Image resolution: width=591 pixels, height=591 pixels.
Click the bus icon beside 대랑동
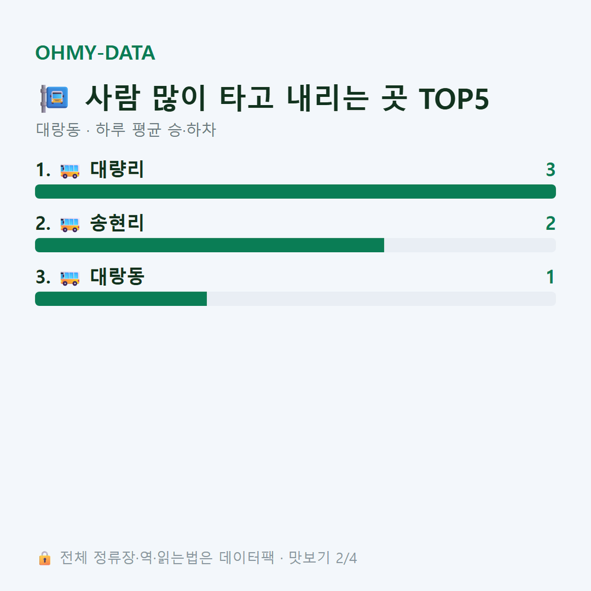pyautogui.click(x=70, y=278)
